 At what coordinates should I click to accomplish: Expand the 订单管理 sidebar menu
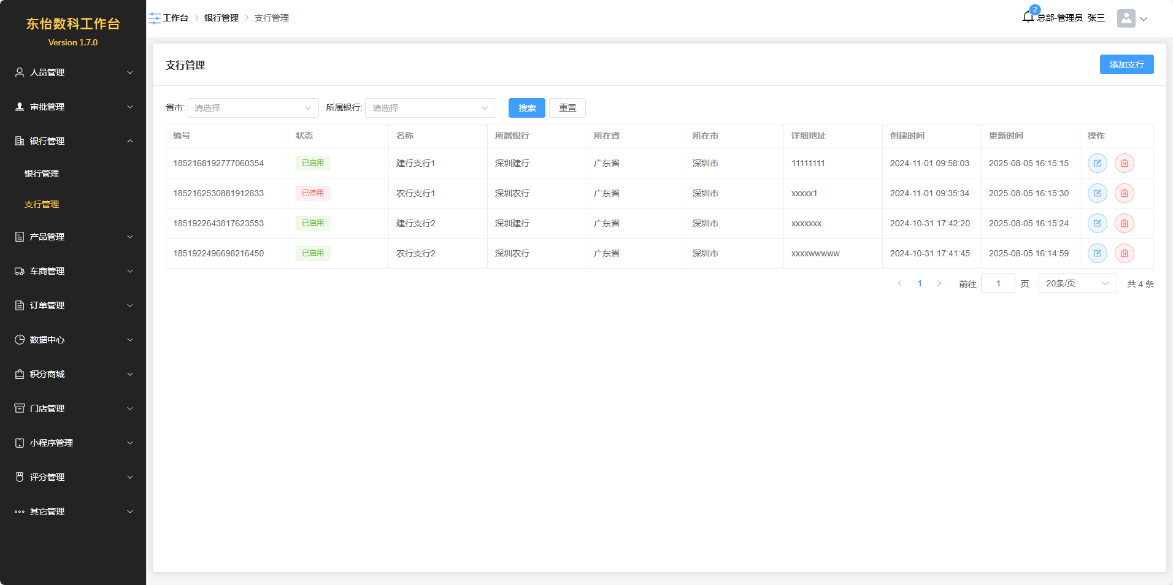(x=73, y=305)
